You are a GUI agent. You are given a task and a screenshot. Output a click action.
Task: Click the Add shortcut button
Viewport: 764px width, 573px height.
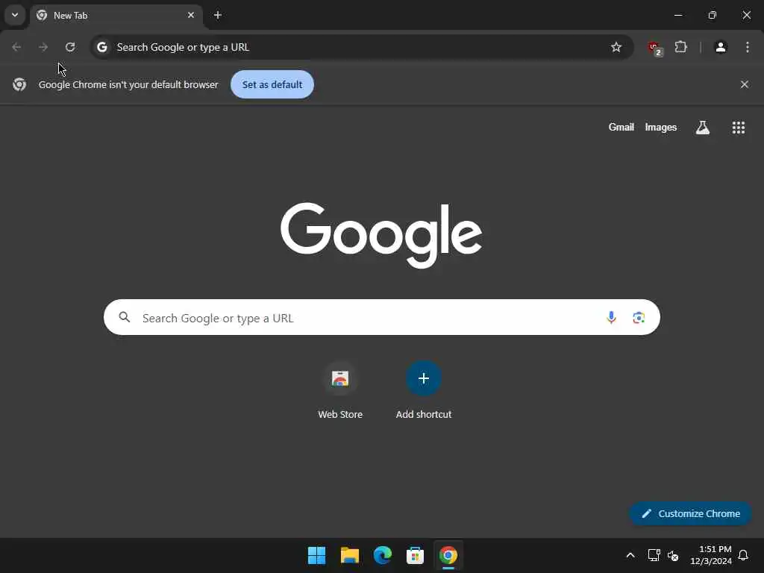pos(424,391)
